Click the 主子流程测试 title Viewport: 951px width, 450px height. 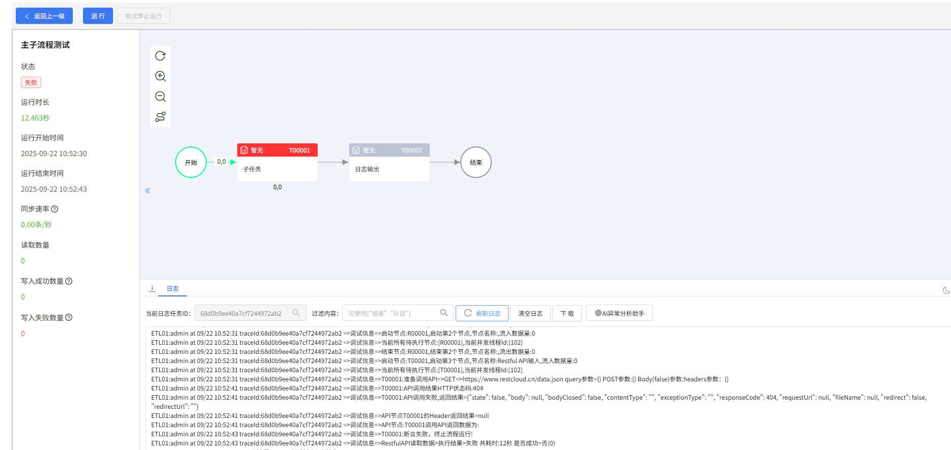pos(45,45)
